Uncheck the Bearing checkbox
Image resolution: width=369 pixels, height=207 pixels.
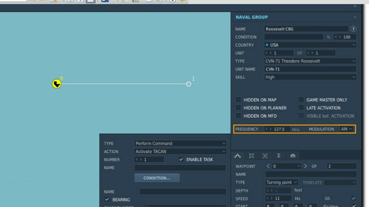107,200
